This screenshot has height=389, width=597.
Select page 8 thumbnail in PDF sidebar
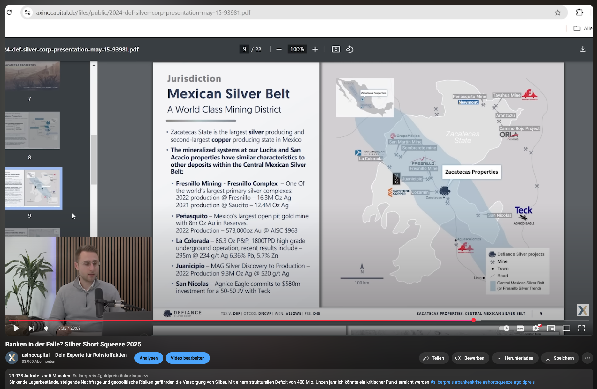click(x=33, y=130)
